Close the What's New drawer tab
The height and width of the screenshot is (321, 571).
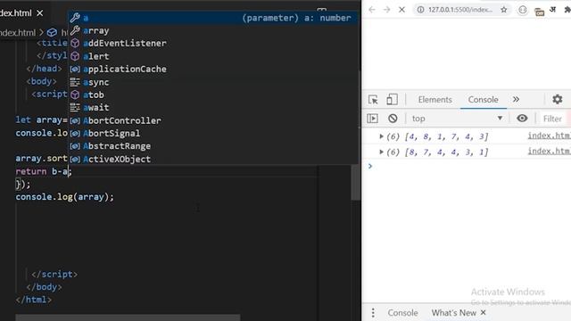pos(484,313)
